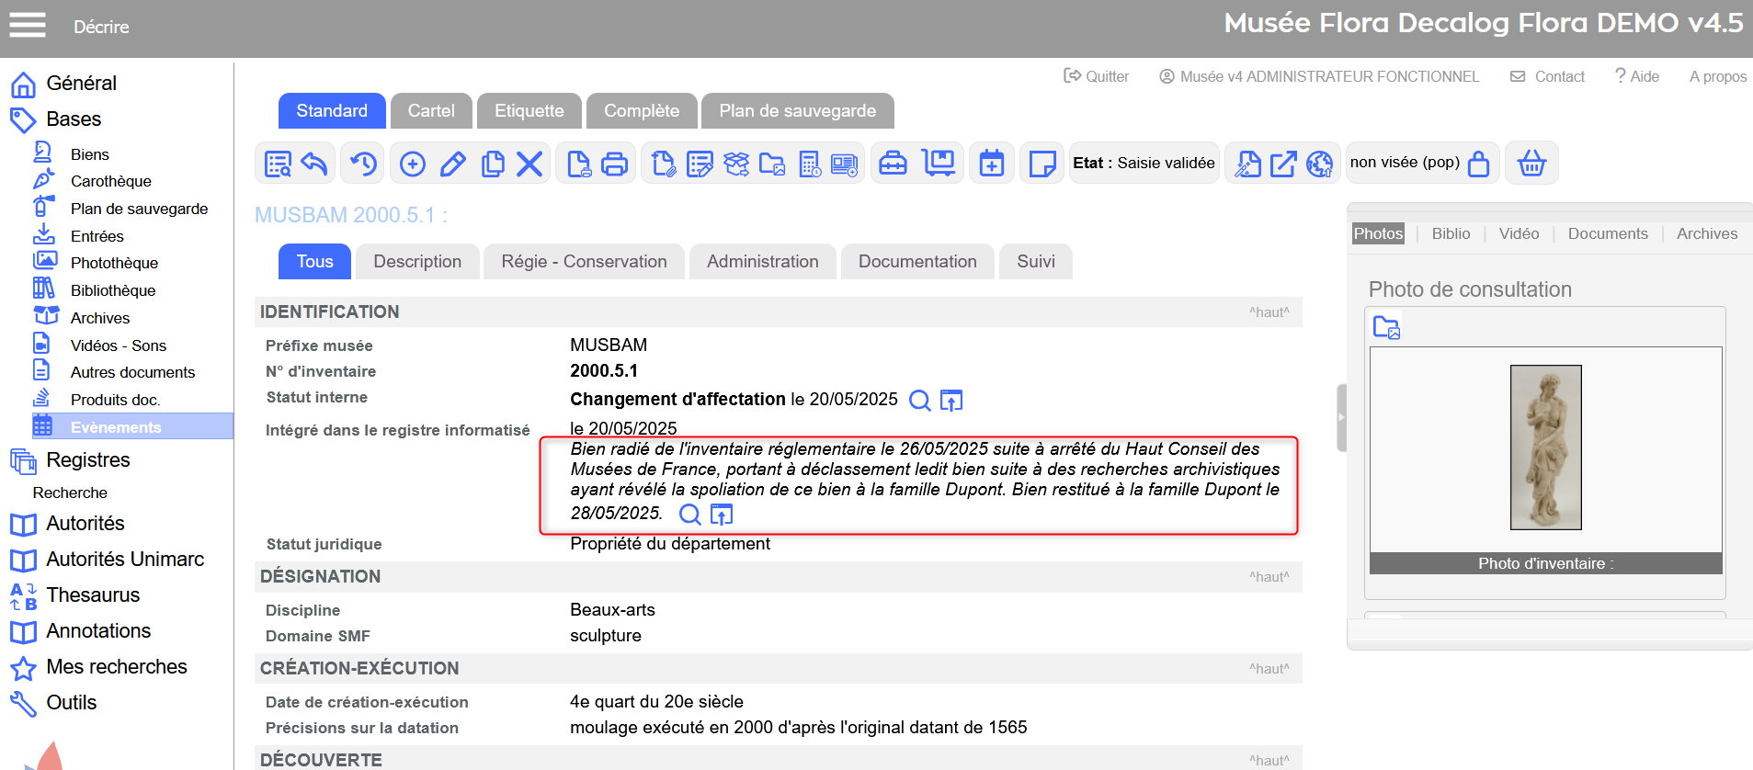1753x770 pixels.
Task: Expand the Registres section in sidebar
Action: click(87, 459)
